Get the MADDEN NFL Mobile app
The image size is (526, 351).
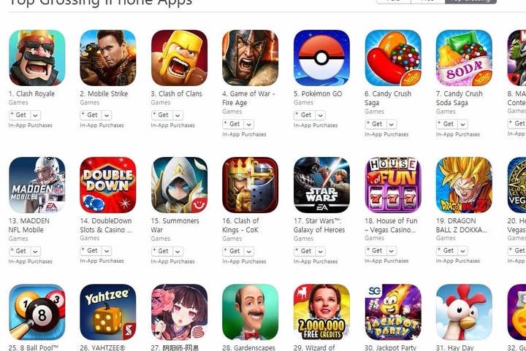pos(18,251)
